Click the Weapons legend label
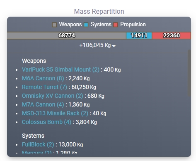 (70, 25)
